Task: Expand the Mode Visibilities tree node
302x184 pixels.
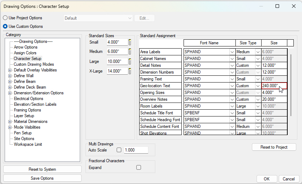Action: click(10, 127)
